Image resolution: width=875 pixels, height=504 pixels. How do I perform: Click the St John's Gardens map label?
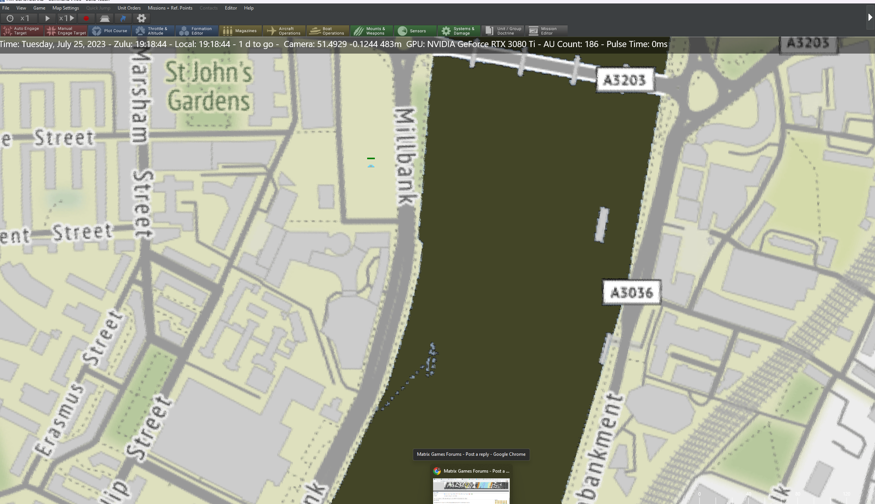209,86
